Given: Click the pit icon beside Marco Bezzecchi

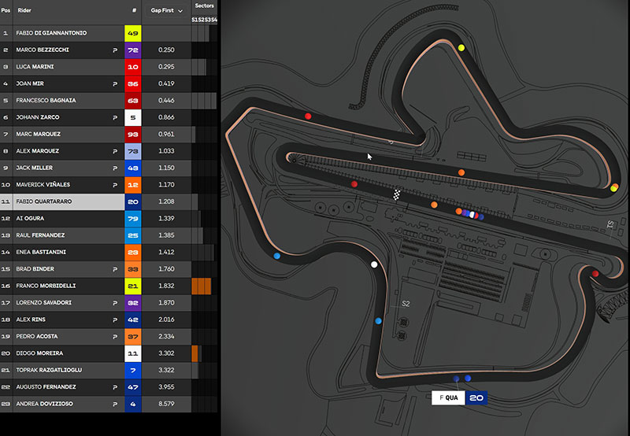Looking at the screenshot, I should (x=115, y=50).
